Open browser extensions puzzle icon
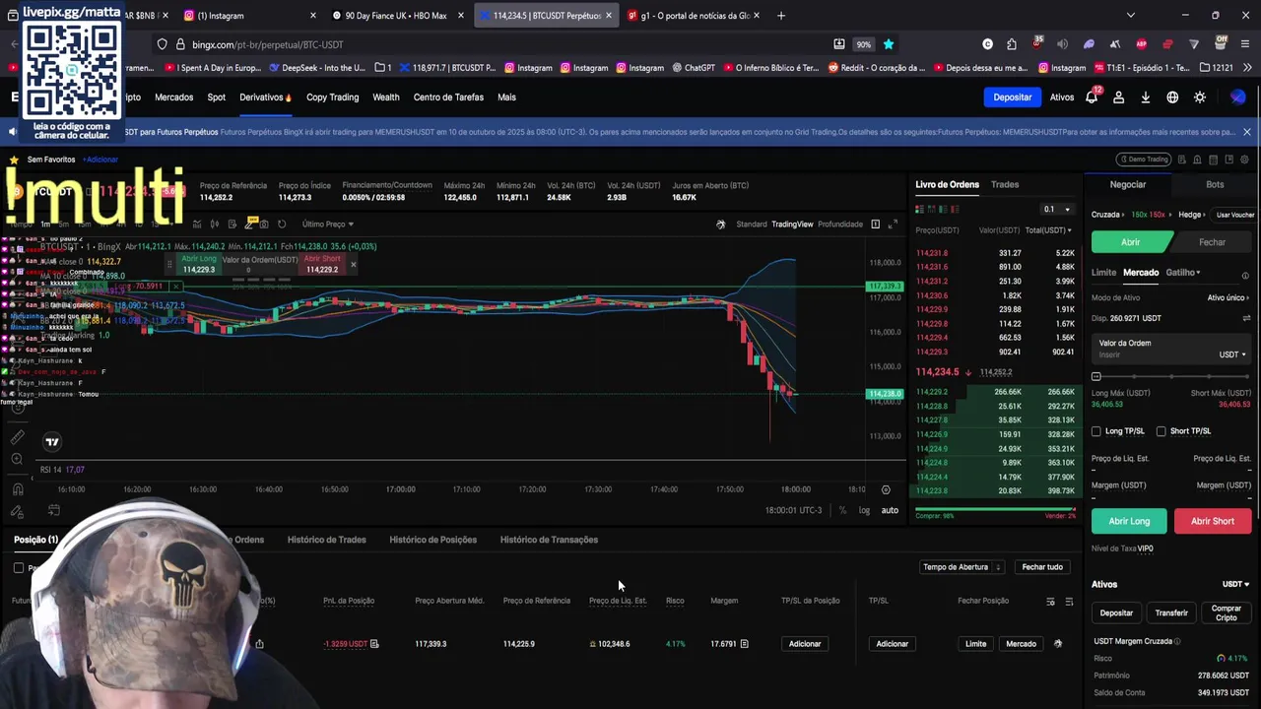Screen dimensions: 1261x709 click(1012, 44)
